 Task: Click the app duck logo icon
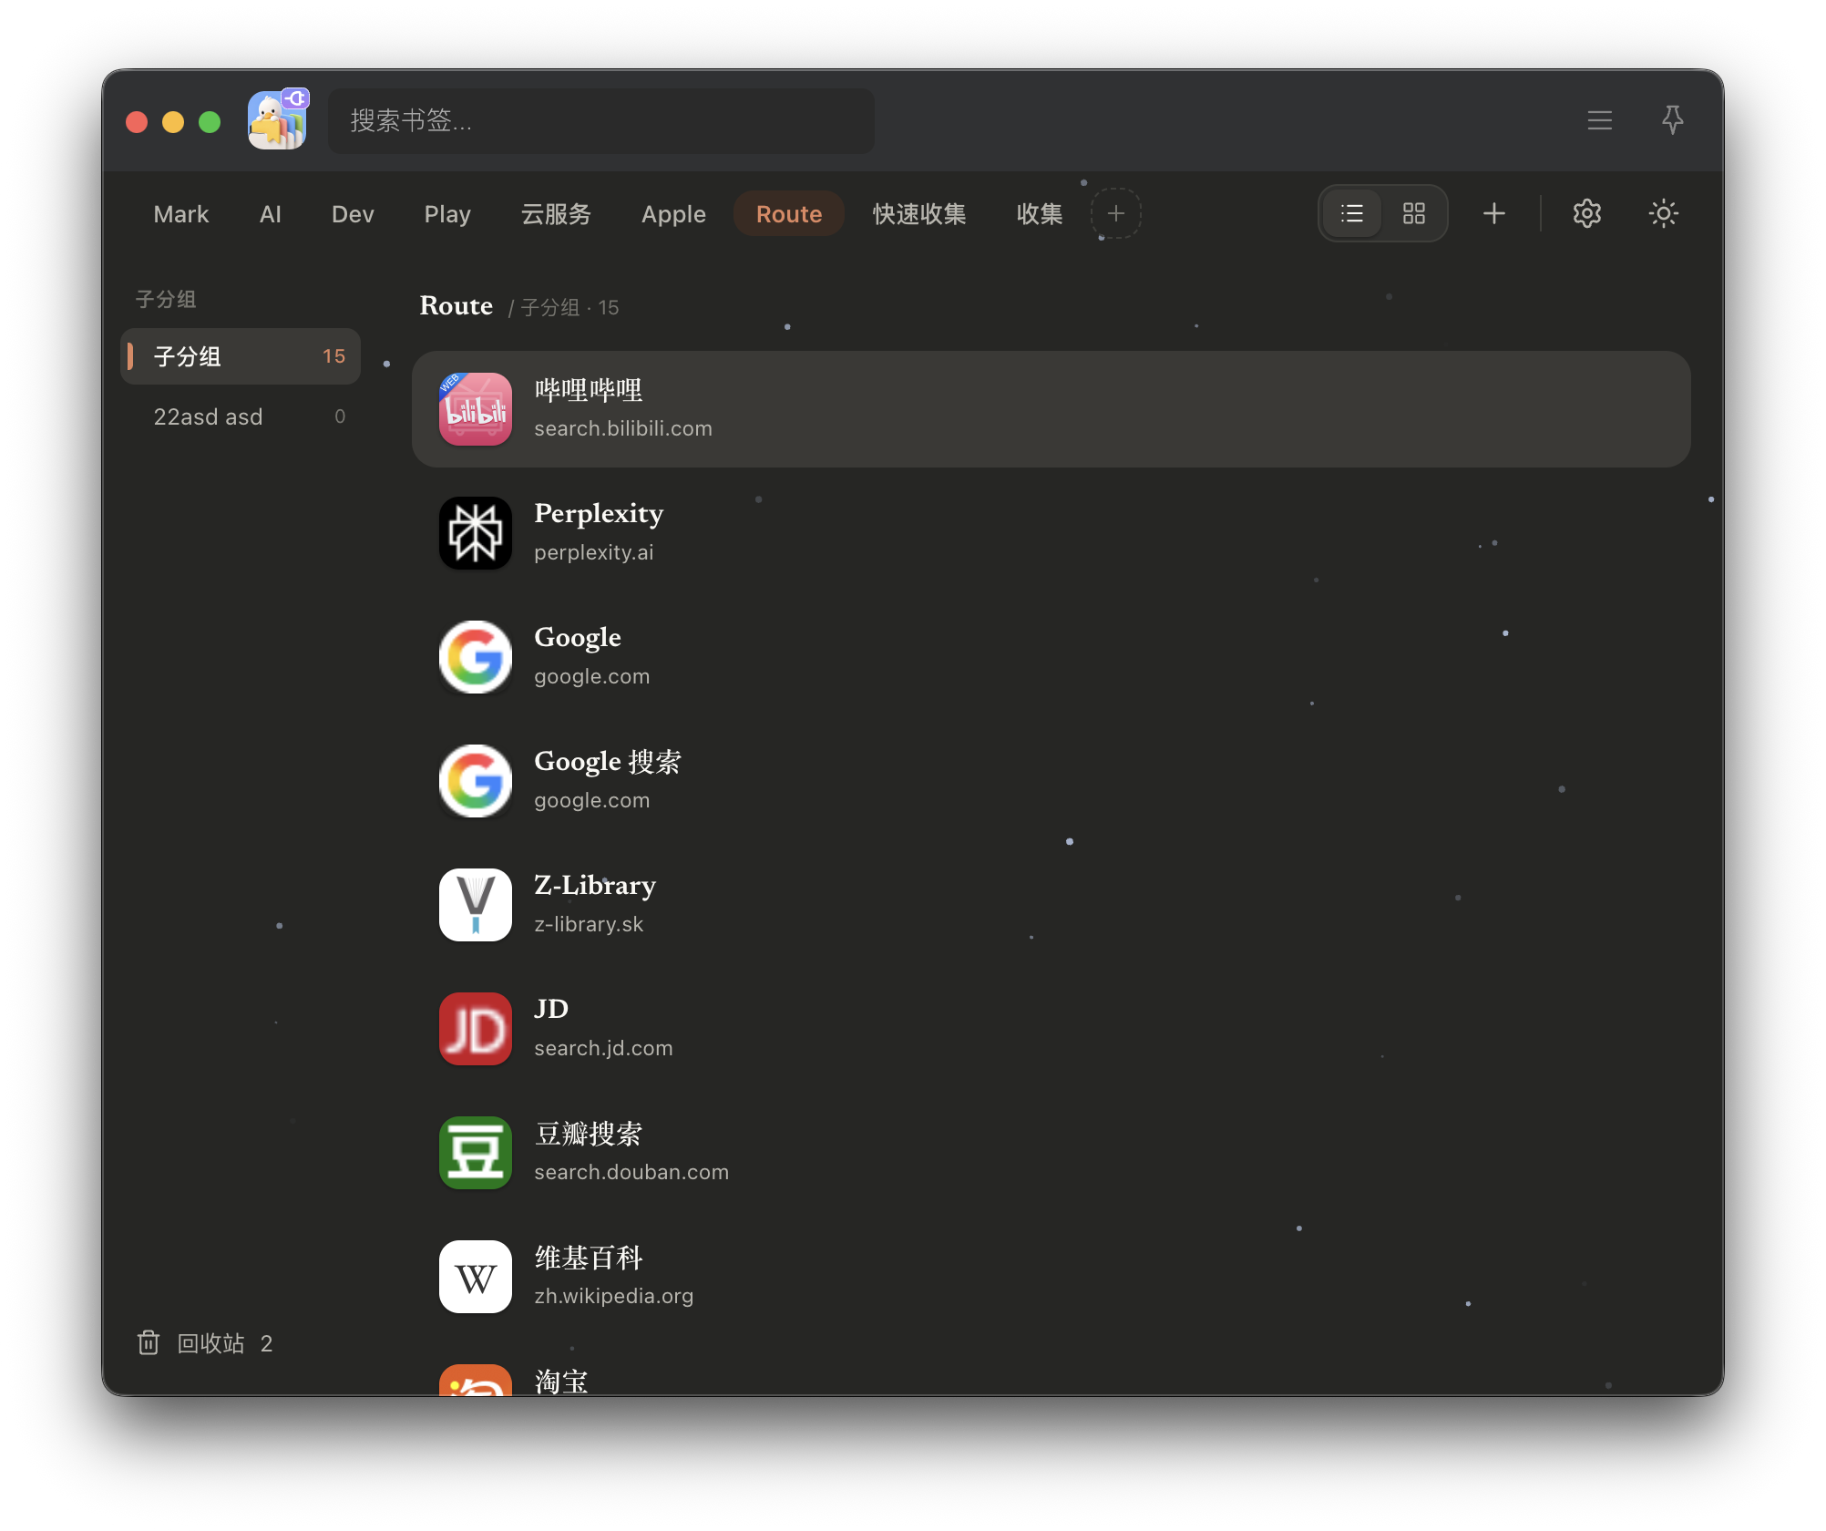[x=278, y=120]
